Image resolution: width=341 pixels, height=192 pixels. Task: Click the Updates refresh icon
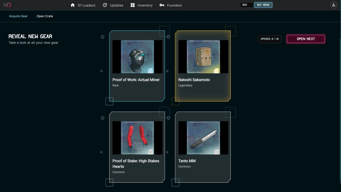click(105, 5)
